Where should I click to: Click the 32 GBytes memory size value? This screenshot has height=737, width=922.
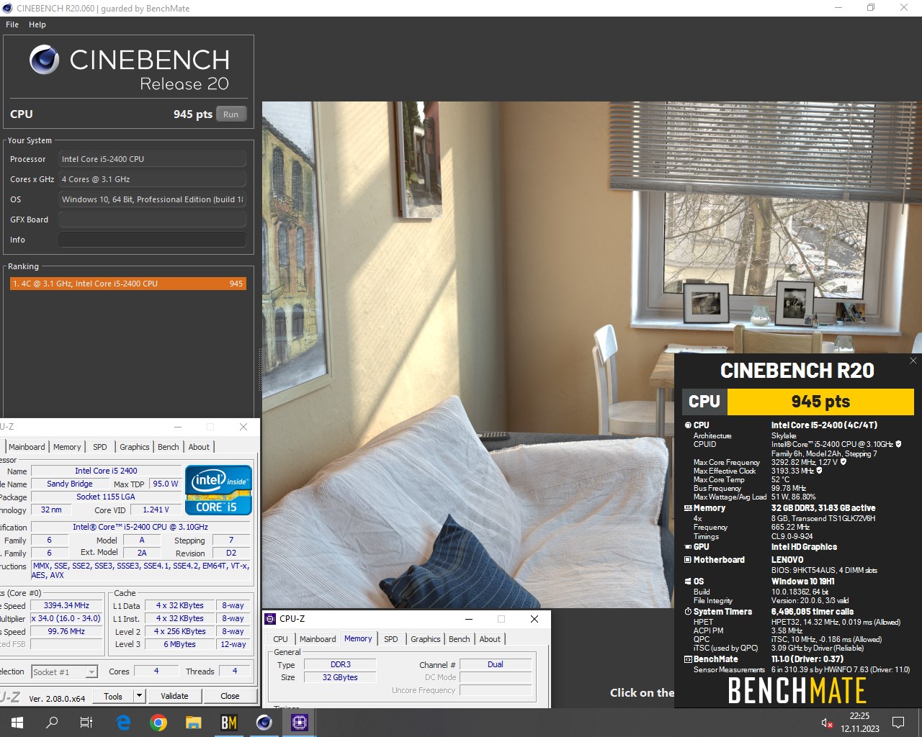click(x=340, y=677)
